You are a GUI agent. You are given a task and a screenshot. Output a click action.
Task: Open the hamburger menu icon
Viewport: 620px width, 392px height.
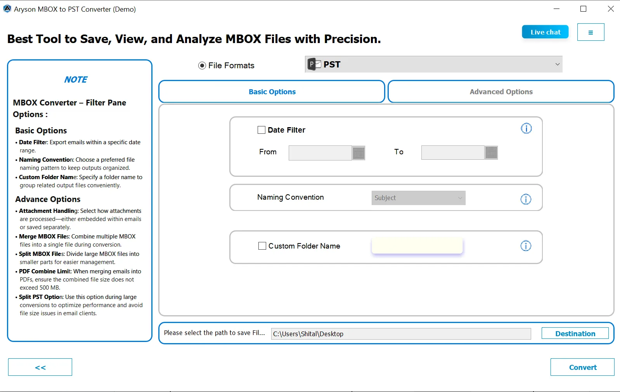[591, 32]
